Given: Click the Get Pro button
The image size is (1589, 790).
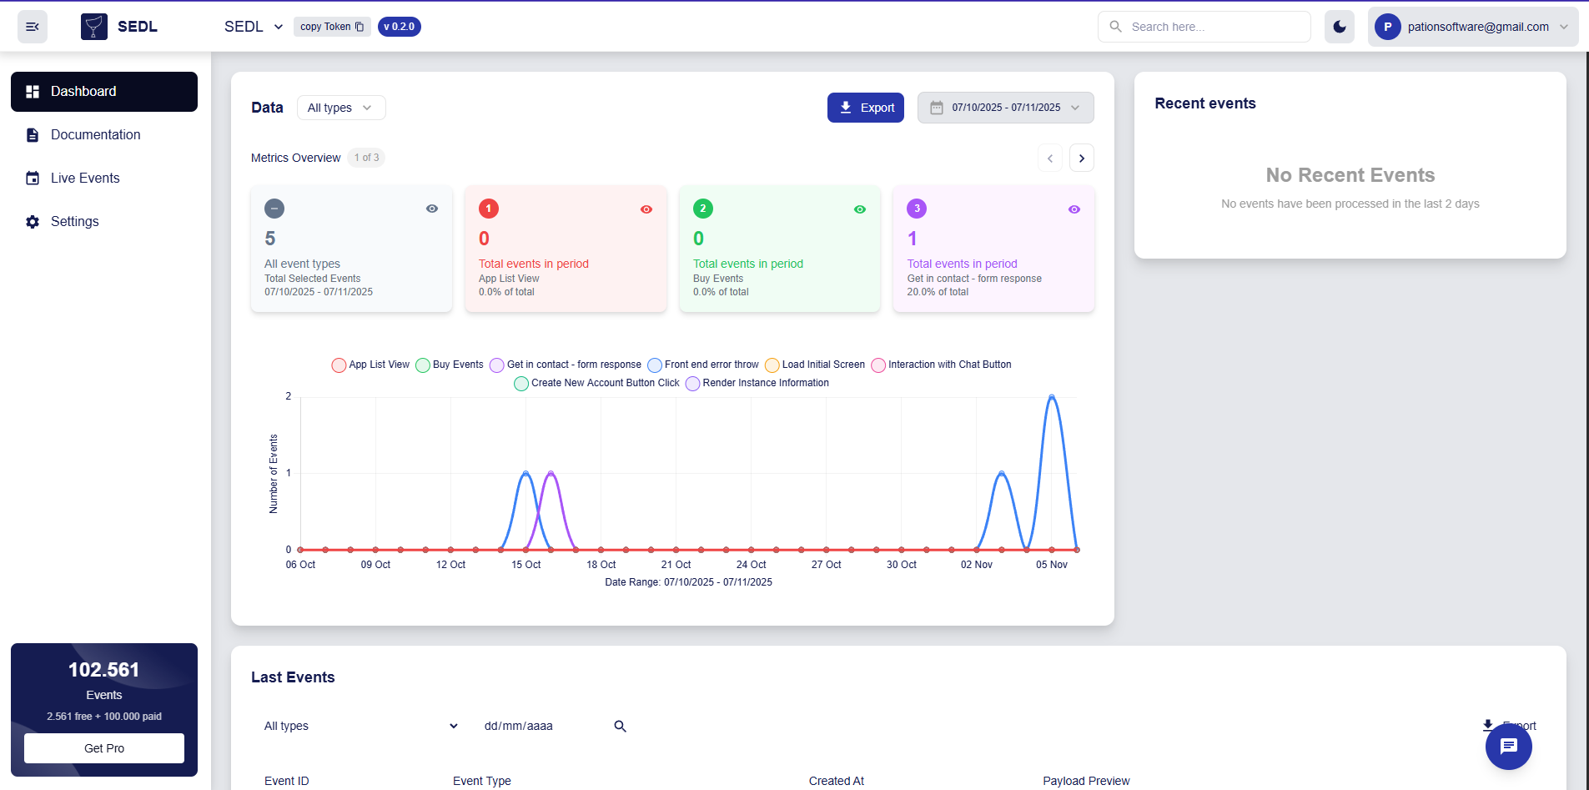Looking at the screenshot, I should [103, 747].
